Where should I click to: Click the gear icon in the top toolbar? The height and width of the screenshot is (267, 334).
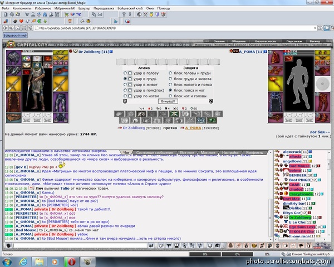12,14
